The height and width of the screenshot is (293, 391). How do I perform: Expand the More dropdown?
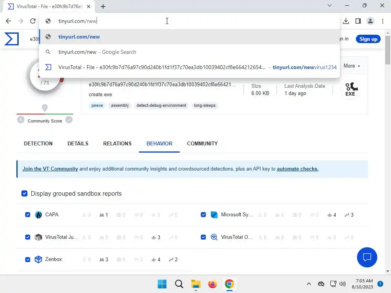point(352,66)
